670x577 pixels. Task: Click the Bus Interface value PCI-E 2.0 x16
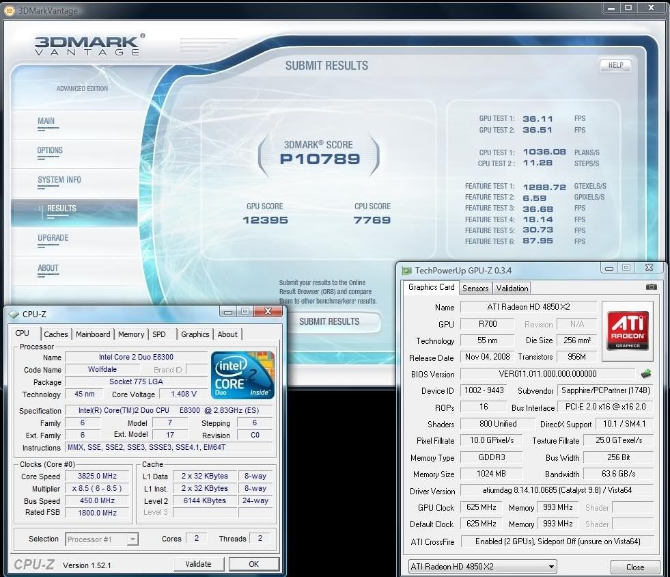606,407
